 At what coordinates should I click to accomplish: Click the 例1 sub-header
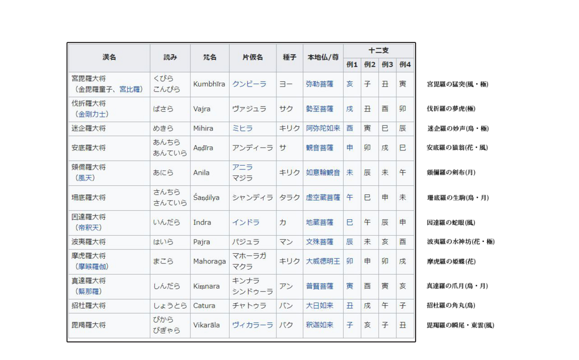pos(352,64)
